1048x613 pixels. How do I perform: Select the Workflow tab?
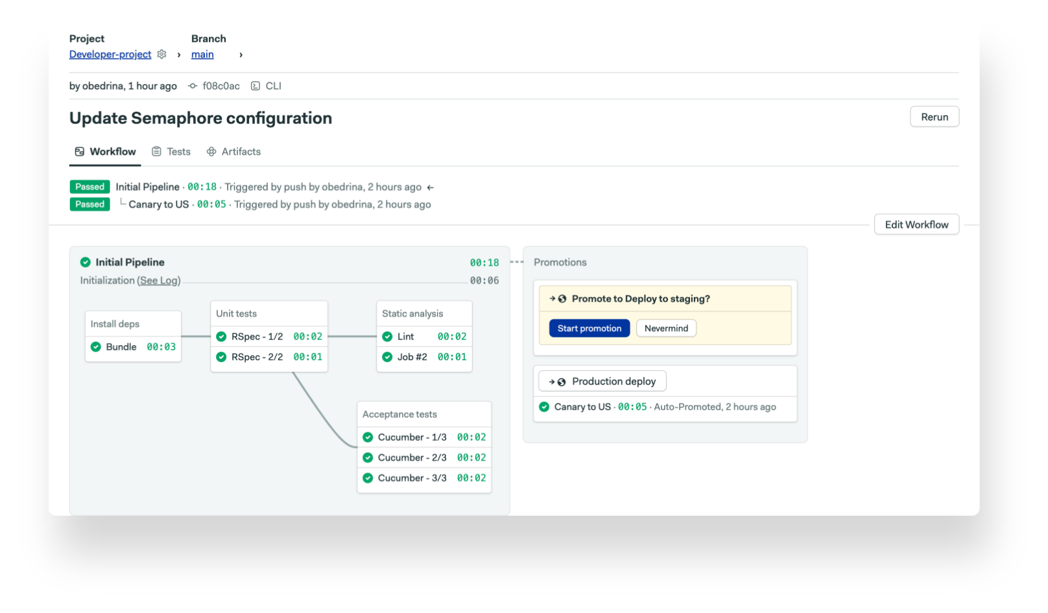point(105,152)
